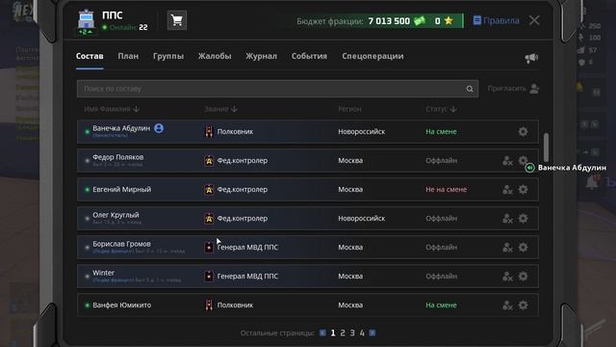Image resolution: width=616 pixels, height=347 pixels.
Task: Click Полковник rank icon for Ванечка Абдулин
Action: (x=209, y=131)
